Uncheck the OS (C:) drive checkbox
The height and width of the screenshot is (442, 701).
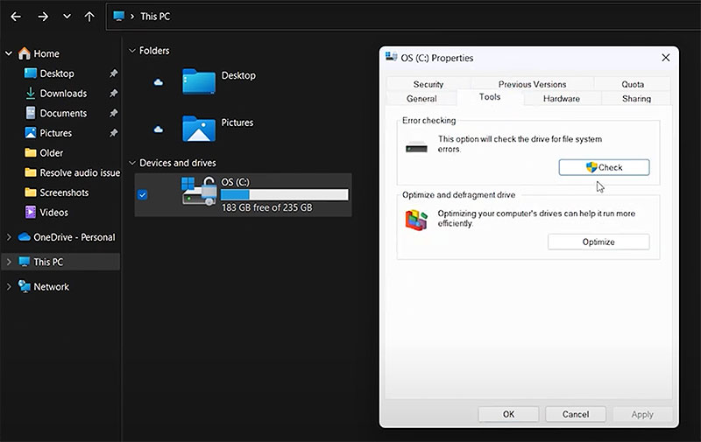(142, 194)
